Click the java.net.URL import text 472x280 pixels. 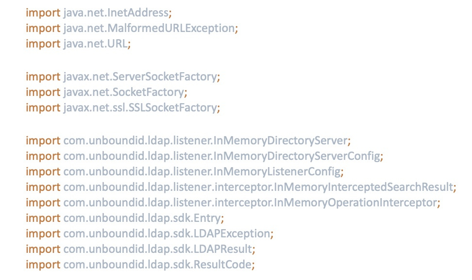[96, 44]
